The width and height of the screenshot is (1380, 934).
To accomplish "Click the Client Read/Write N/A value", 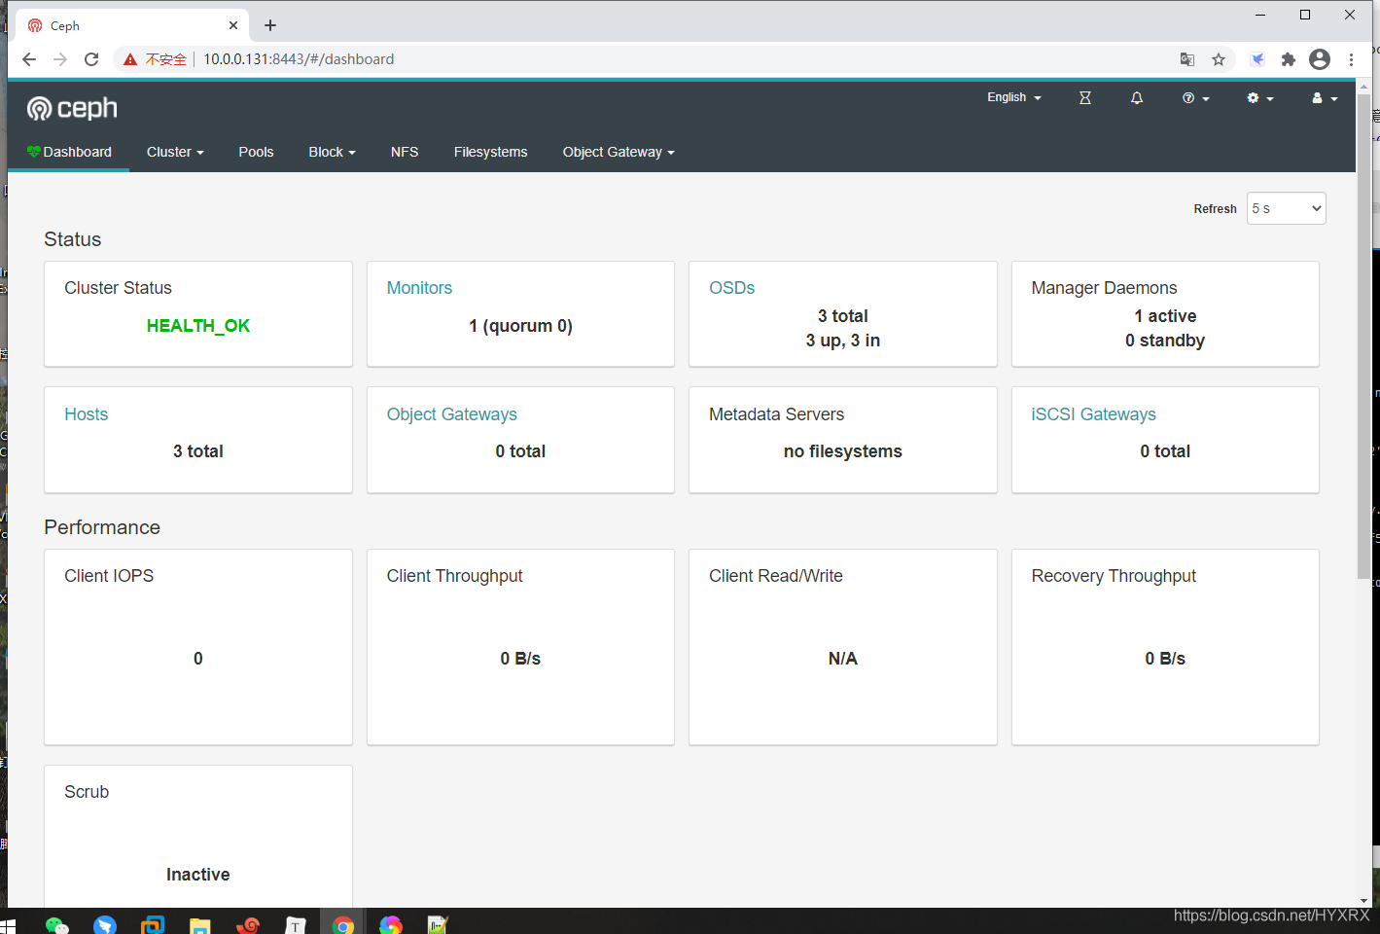I will [x=842, y=659].
